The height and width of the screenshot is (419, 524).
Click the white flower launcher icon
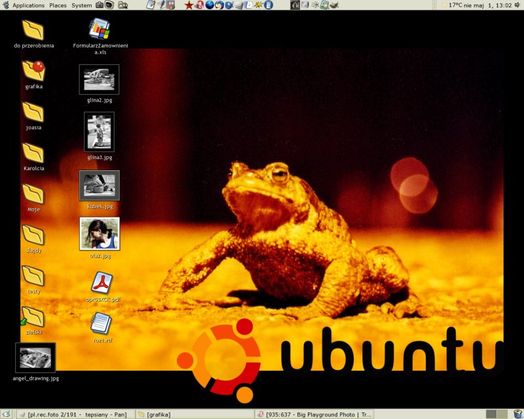coord(315,5)
